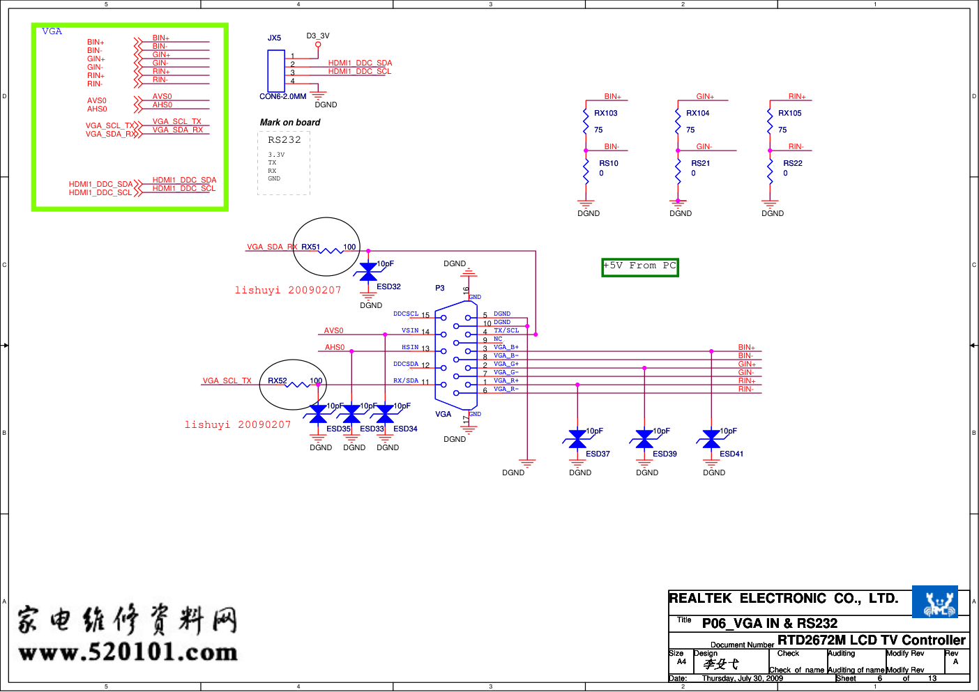Click 'HDMI1_DDC_SDA' net at JX5 pin 2

361,63
